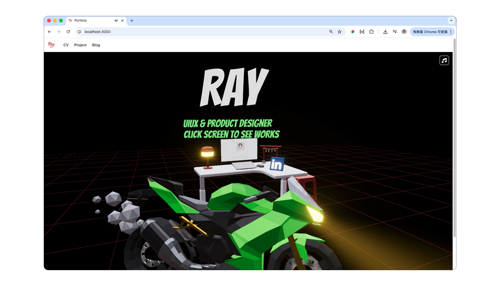Open the browser profile avatar menu
The image size is (500, 286).
404,31
